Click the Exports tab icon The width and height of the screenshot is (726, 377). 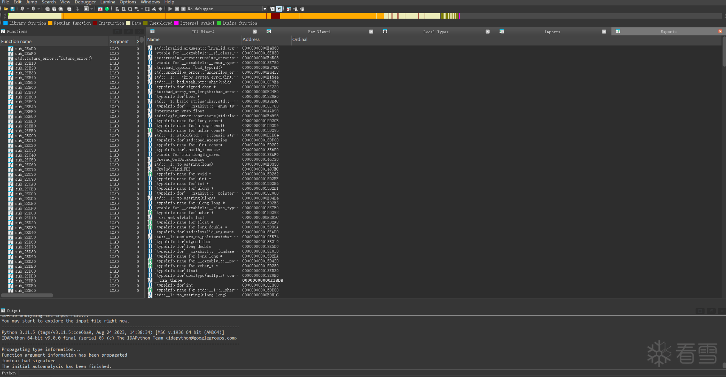click(x=618, y=32)
